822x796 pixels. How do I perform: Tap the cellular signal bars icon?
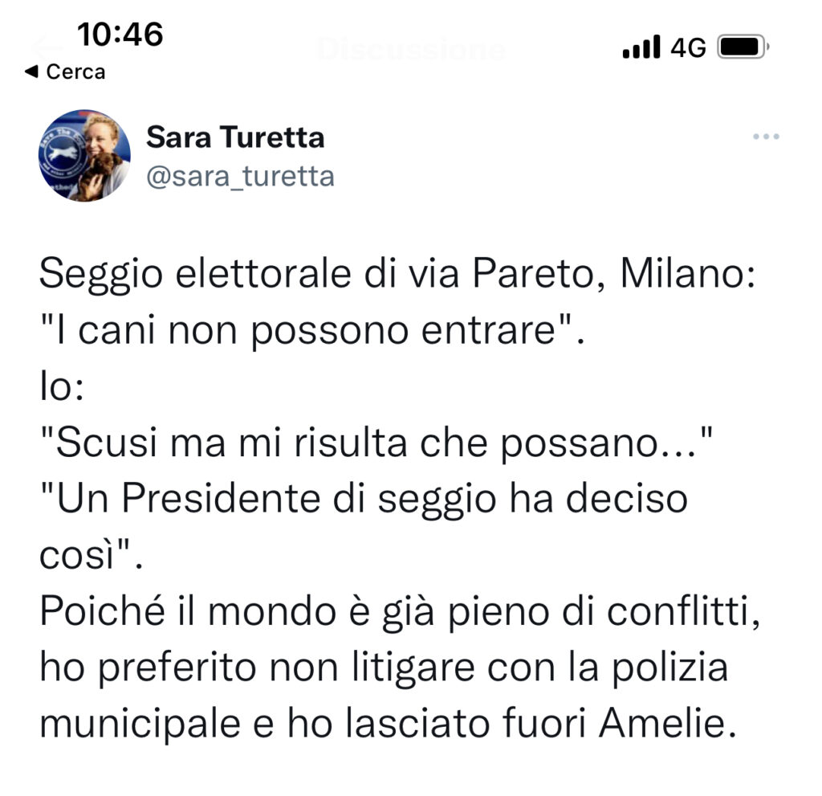pyautogui.click(x=641, y=47)
